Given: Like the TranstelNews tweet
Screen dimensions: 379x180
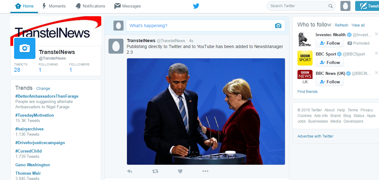Looking at the screenshot, I should tap(180, 171).
